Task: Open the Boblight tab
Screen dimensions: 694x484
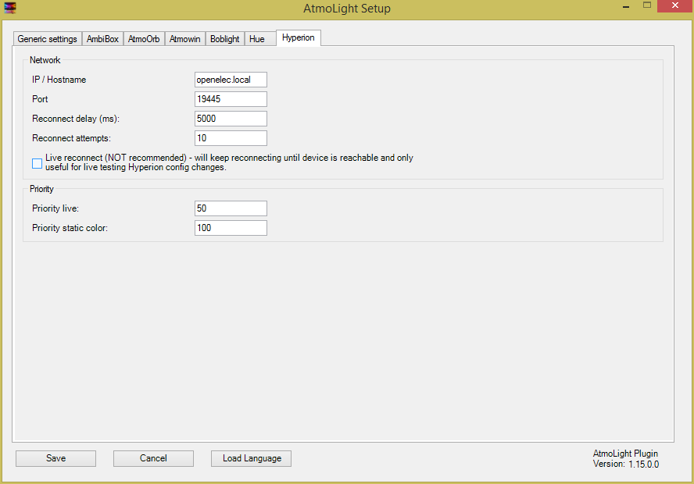Action: click(225, 39)
